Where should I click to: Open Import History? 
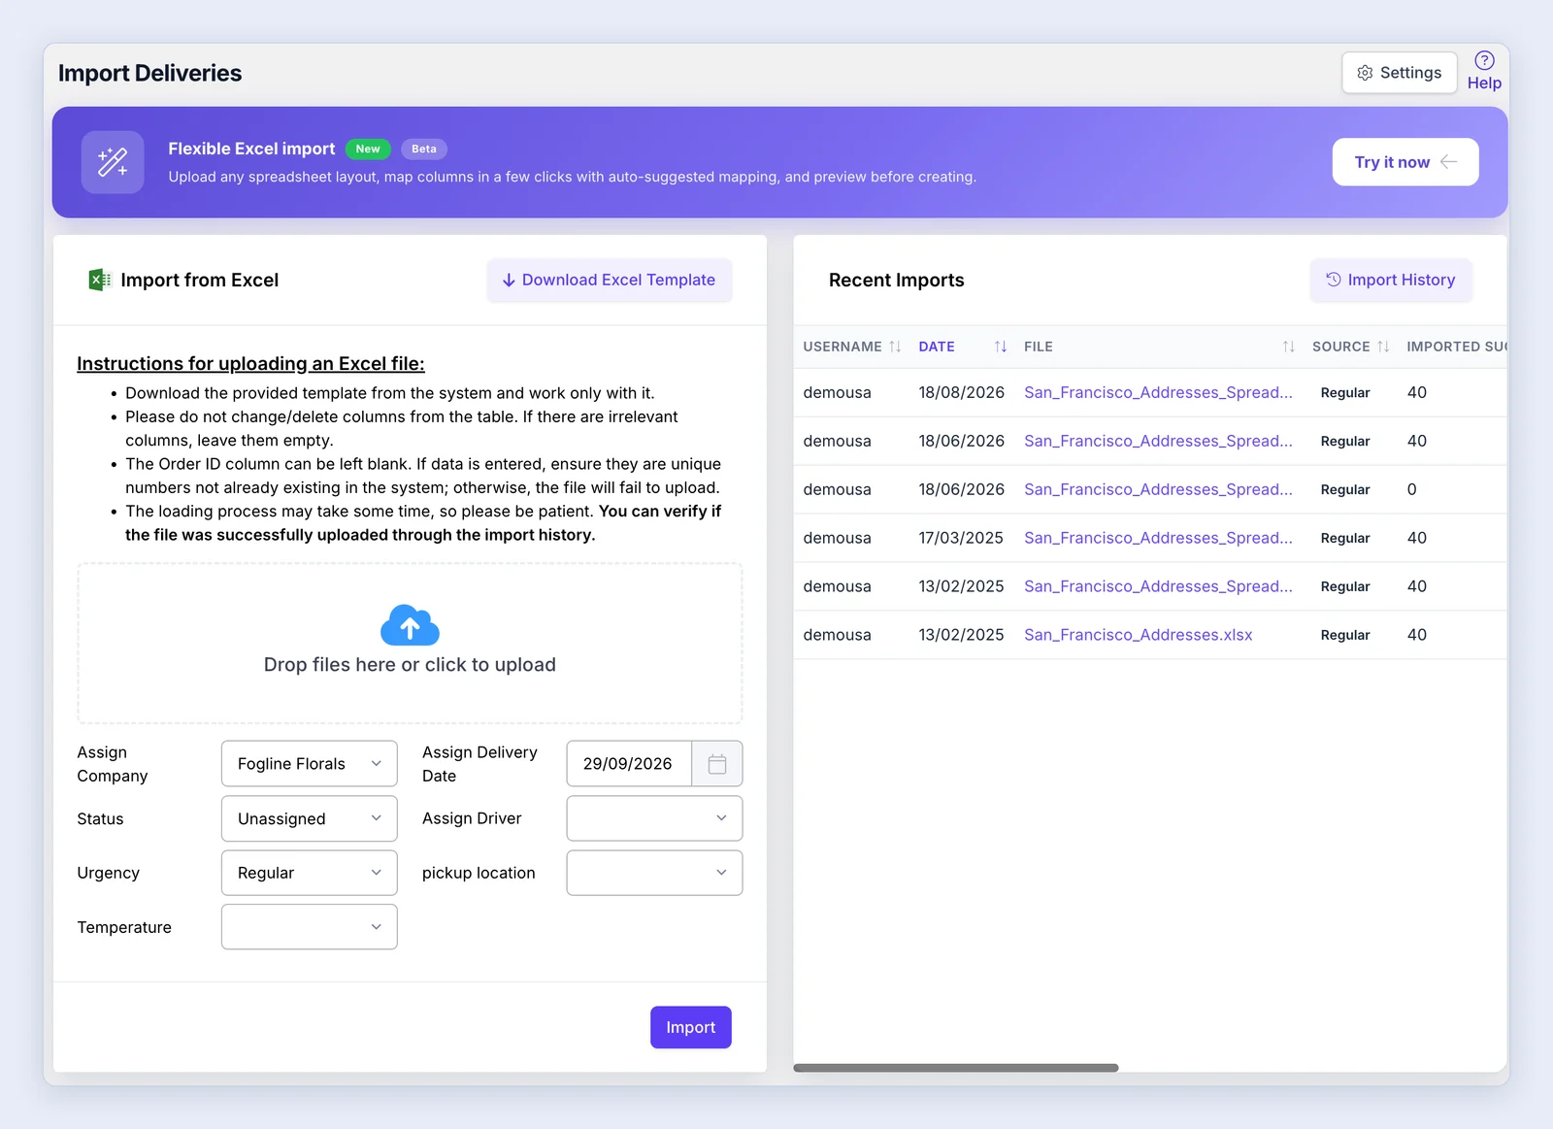tap(1390, 280)
